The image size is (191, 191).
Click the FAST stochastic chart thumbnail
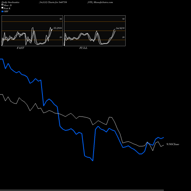pos(32,31)
